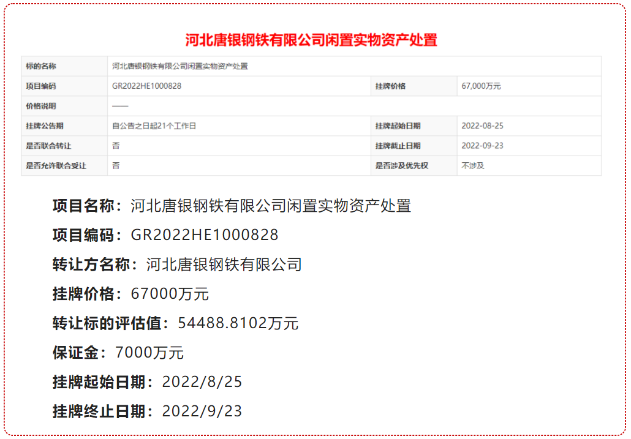The image size is (631, 439).
Task: Select the 挂牌截止日期 table label
Action: click(x=414, y=146)
